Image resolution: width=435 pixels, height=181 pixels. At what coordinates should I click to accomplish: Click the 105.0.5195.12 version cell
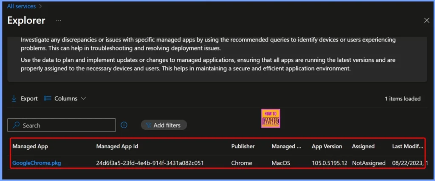[330, 163]
